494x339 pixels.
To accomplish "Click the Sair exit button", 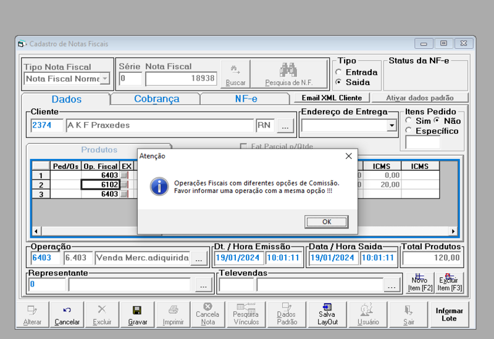I will tap(409, 315).
